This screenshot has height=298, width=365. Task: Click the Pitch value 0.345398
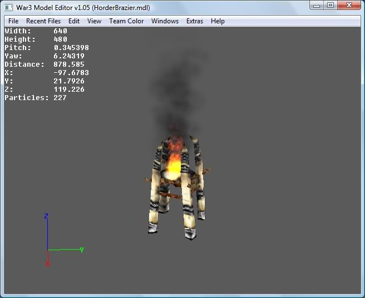pyautogui.click(x=71, y=48)
